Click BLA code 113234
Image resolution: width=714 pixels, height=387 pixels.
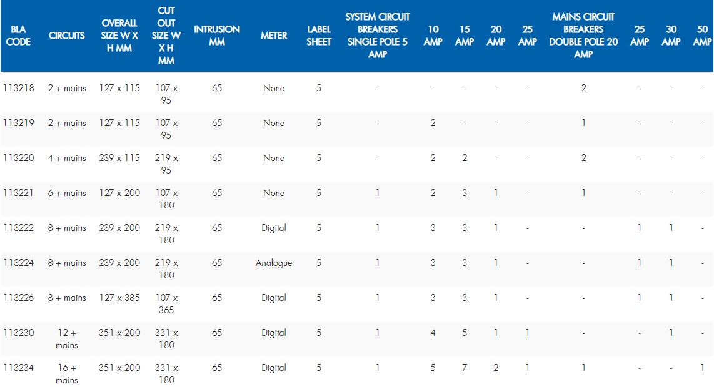click(x=19, y=368)
